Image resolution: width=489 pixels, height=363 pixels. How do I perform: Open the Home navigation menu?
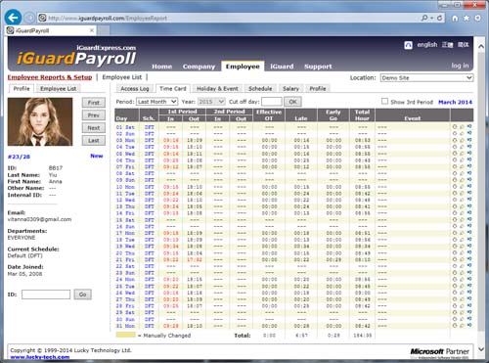coord(162,67)
